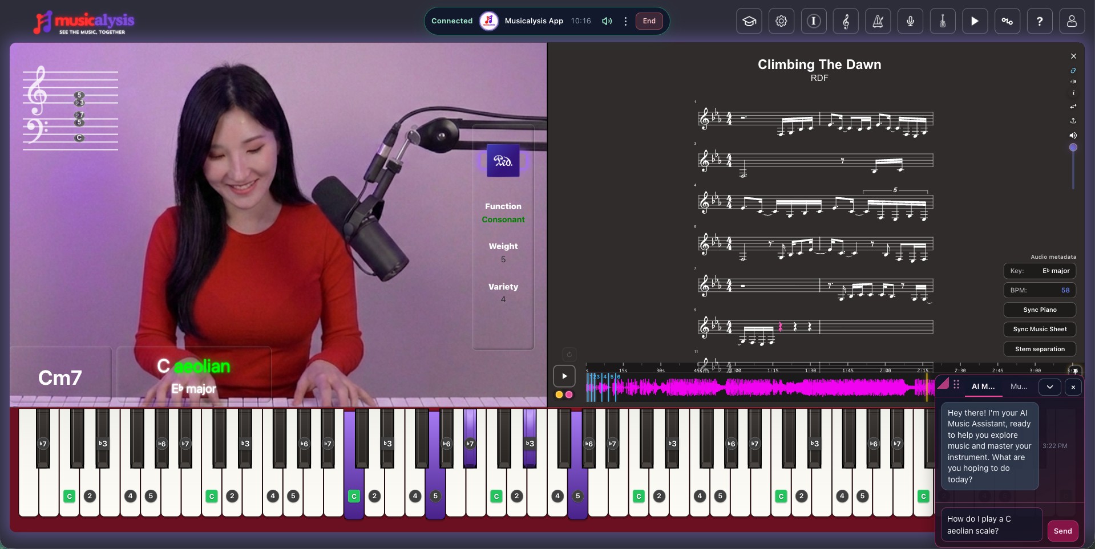Send the chat message
Viewport: 1095px width, 549px height.
1062,531
